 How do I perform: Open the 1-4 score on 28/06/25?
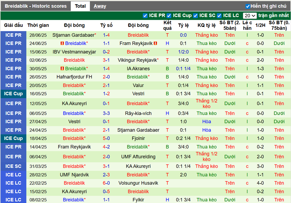click(x=106, y=35)
